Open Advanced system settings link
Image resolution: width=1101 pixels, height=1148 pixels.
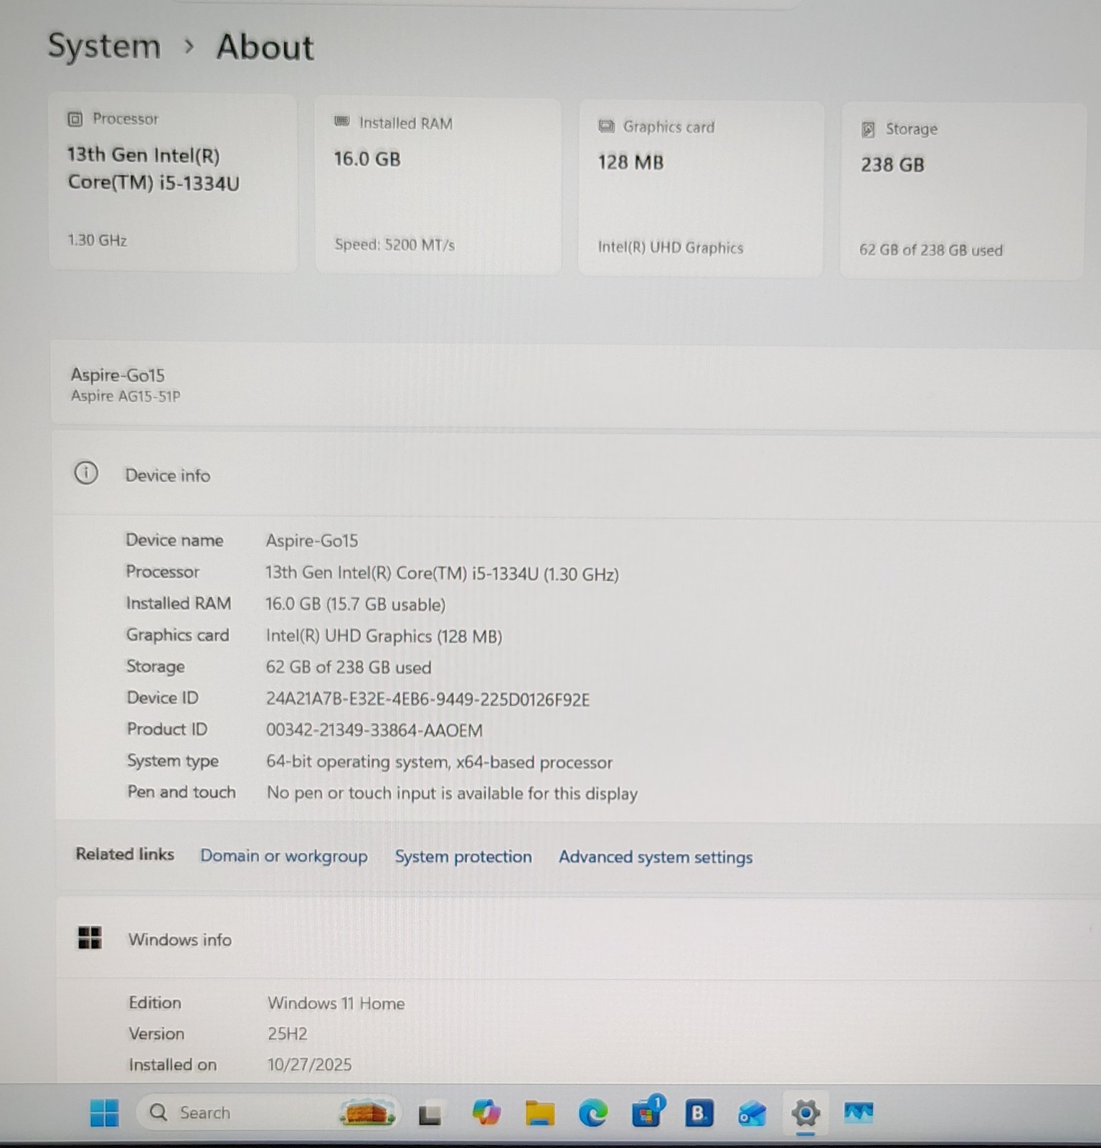pyautogui.click(x=656, y=857)
